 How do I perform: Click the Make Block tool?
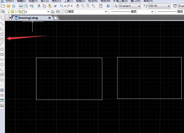click(x=2, y=80)
